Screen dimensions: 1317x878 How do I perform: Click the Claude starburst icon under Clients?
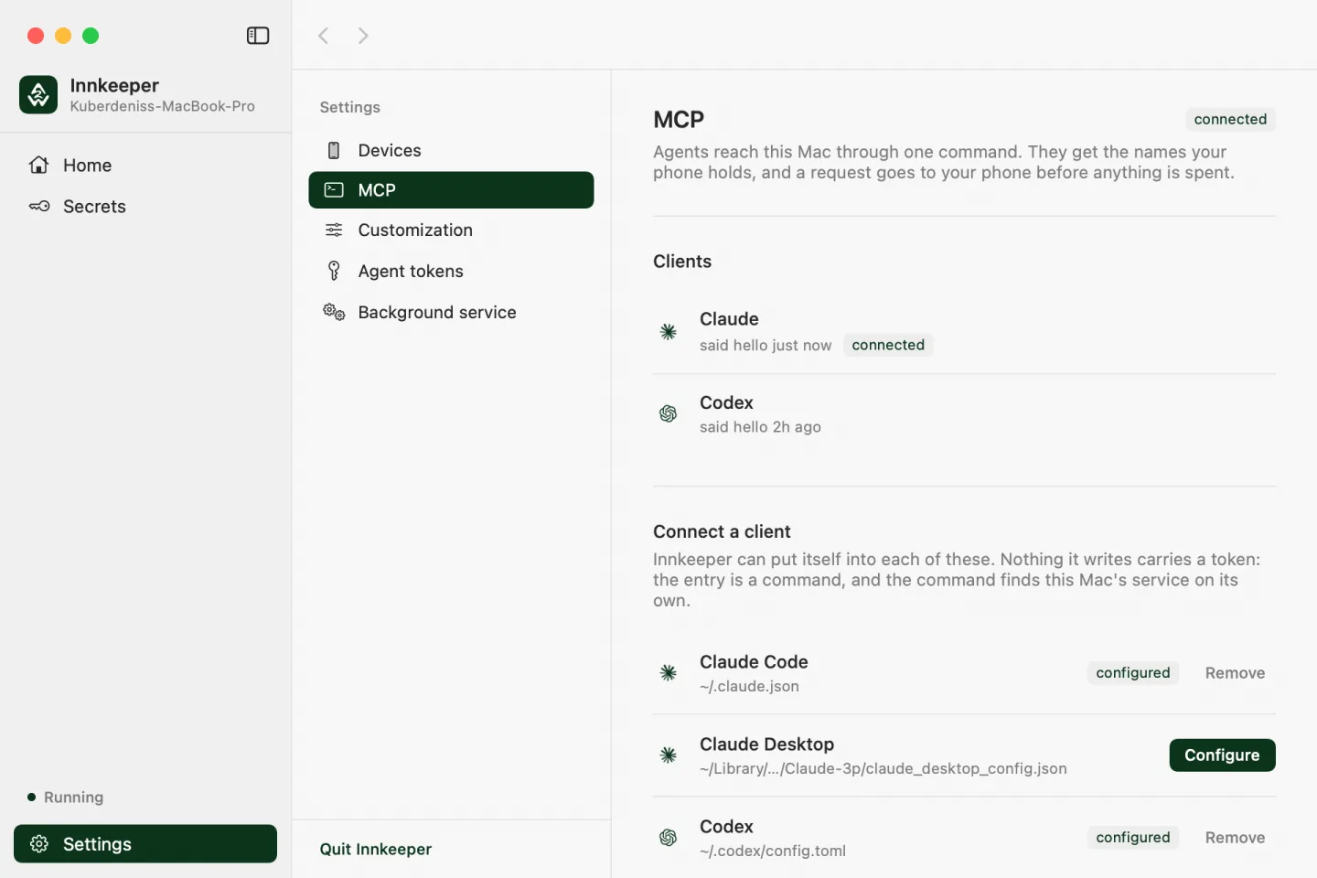(x=669, y=332)
